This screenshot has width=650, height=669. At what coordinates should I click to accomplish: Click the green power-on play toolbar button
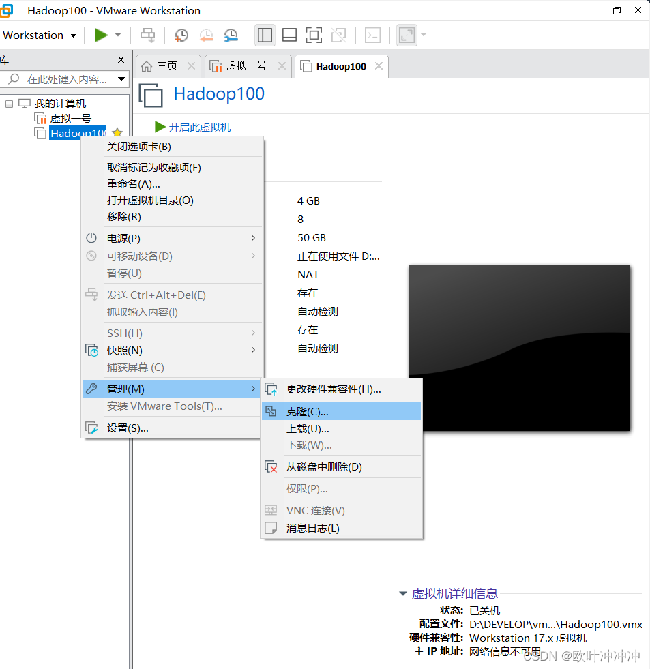(101, 35)
